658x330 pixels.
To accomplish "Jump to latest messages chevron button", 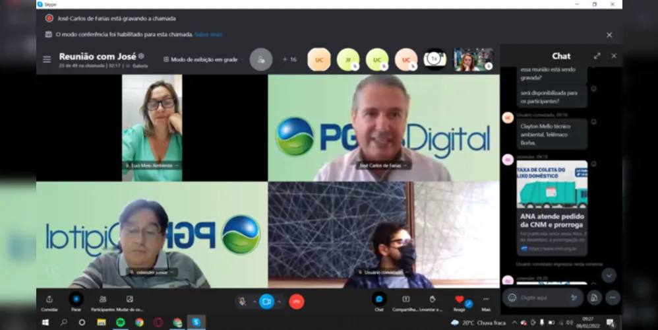I will (609, 275).
